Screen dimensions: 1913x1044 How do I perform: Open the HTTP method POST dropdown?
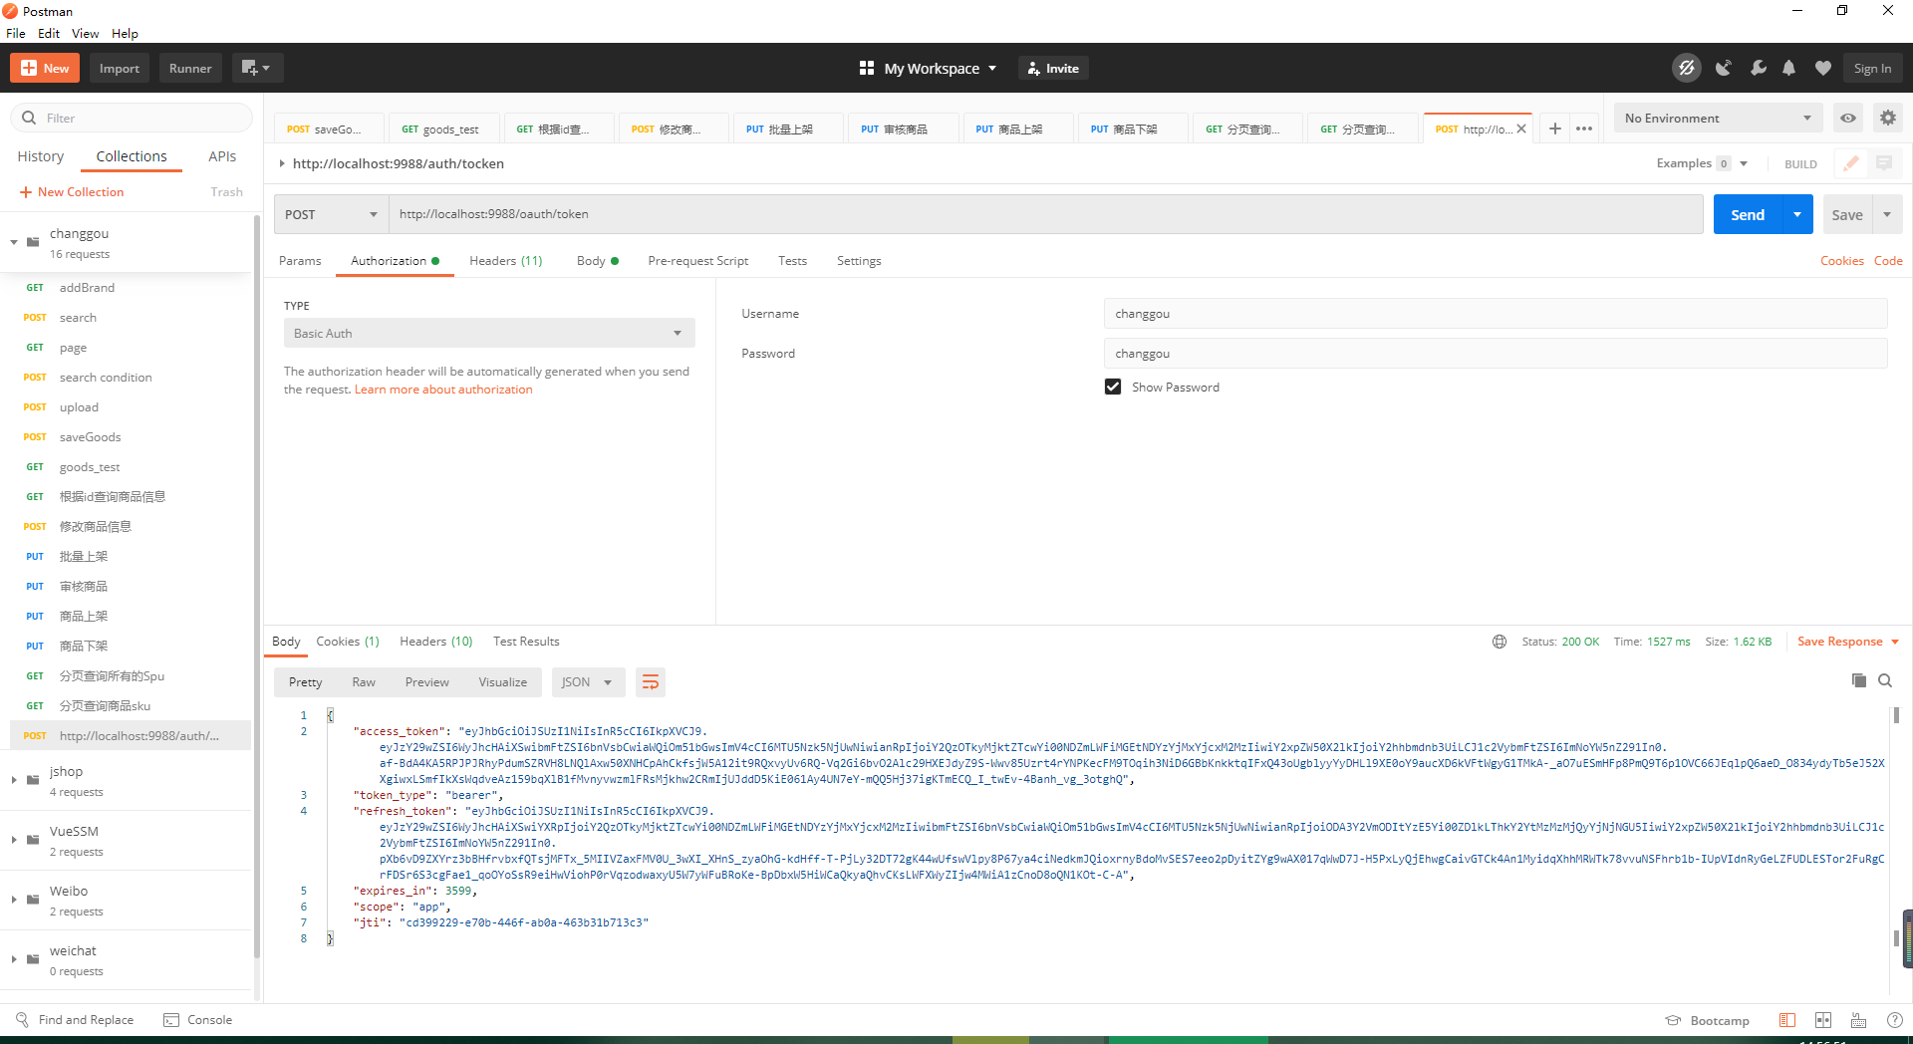331,214
